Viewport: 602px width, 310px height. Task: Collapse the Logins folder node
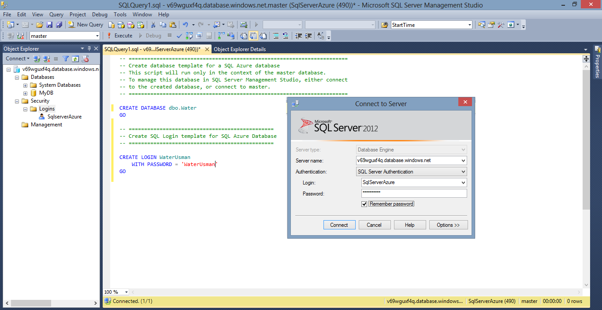(x=25, y=109)
